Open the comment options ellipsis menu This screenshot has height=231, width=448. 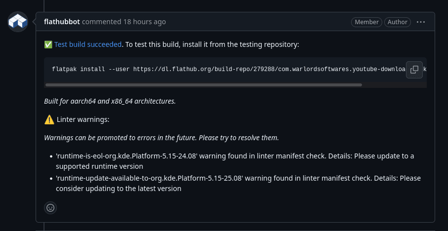[421, 22]
